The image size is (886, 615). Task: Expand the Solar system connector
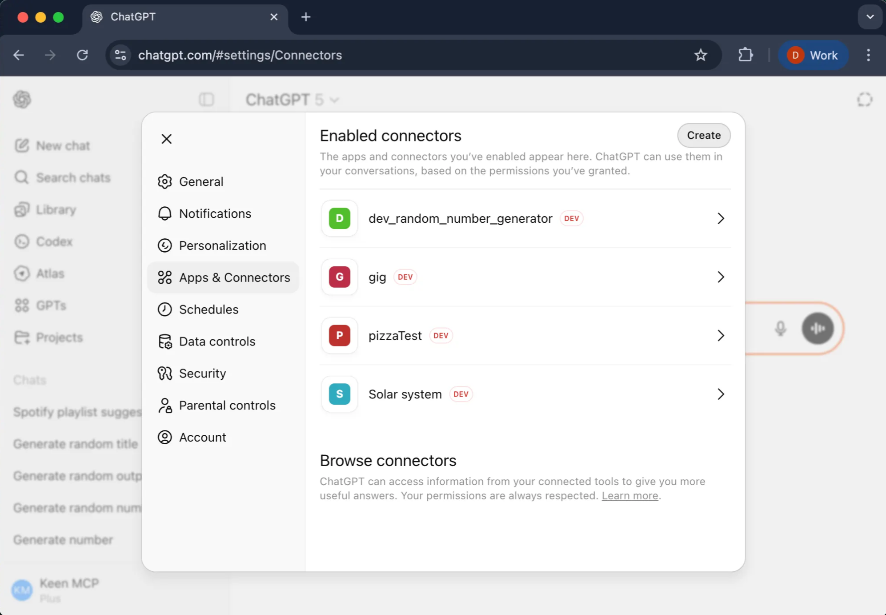pyautogui.click(x=721, y=394)
